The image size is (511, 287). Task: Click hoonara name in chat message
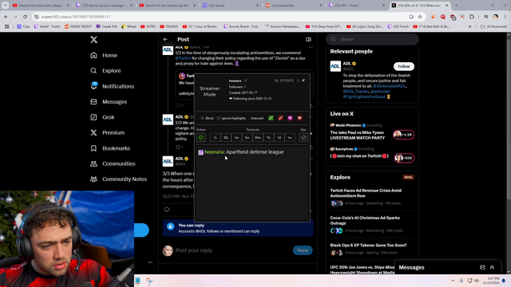[x=214, y=152]
